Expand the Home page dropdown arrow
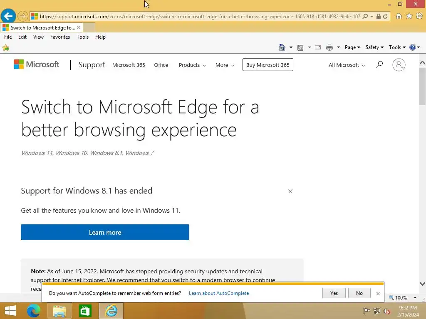 coord(291,47)
